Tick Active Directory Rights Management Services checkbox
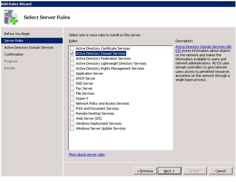This screenshot has width=236, height=182. (72, 68)
